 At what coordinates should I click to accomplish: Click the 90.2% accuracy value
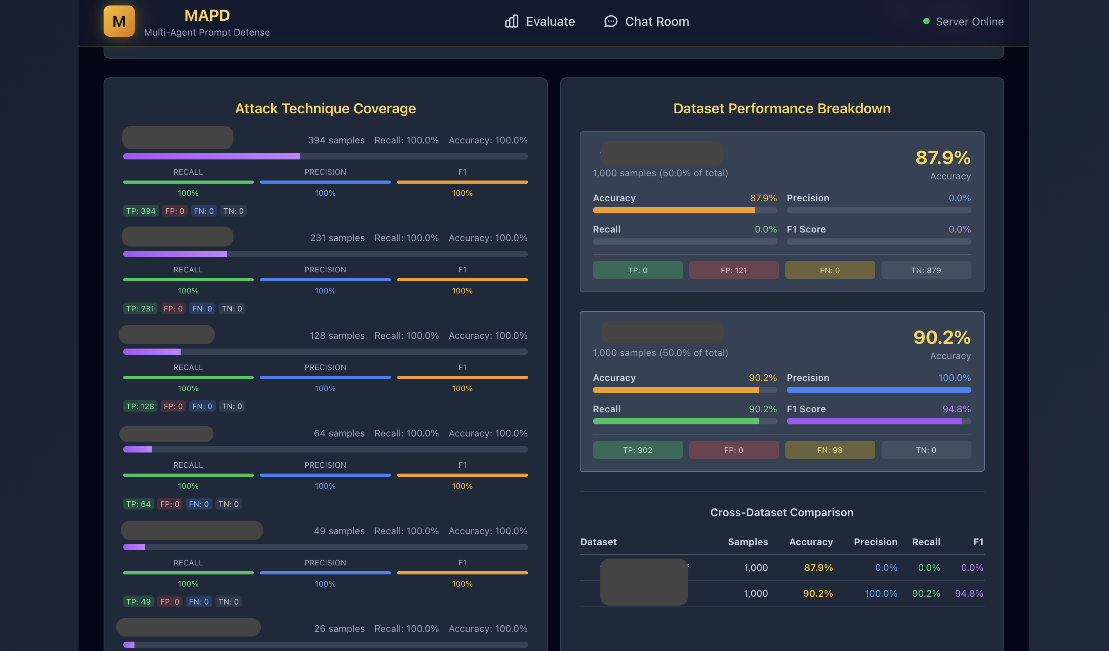point(942,338)
